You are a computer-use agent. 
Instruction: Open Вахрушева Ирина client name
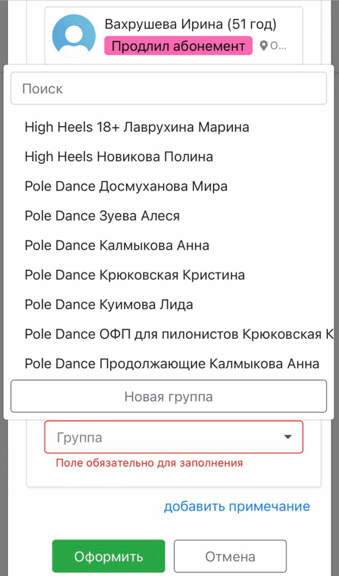pos(190,24)
